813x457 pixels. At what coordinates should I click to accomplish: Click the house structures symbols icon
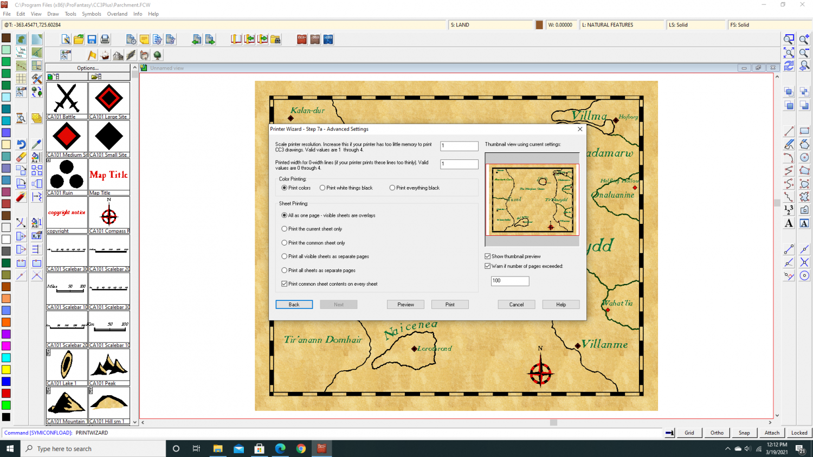(144, 55)
